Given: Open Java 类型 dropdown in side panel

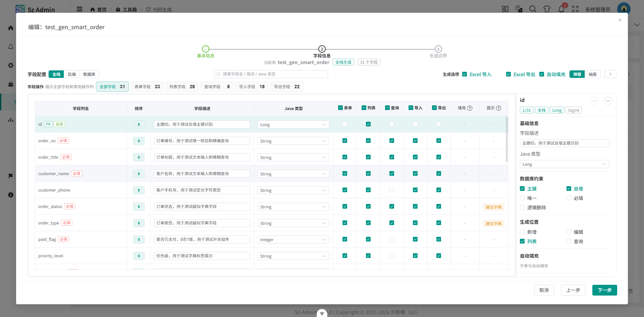Looking at the screenshot, I should coord(565,164).
